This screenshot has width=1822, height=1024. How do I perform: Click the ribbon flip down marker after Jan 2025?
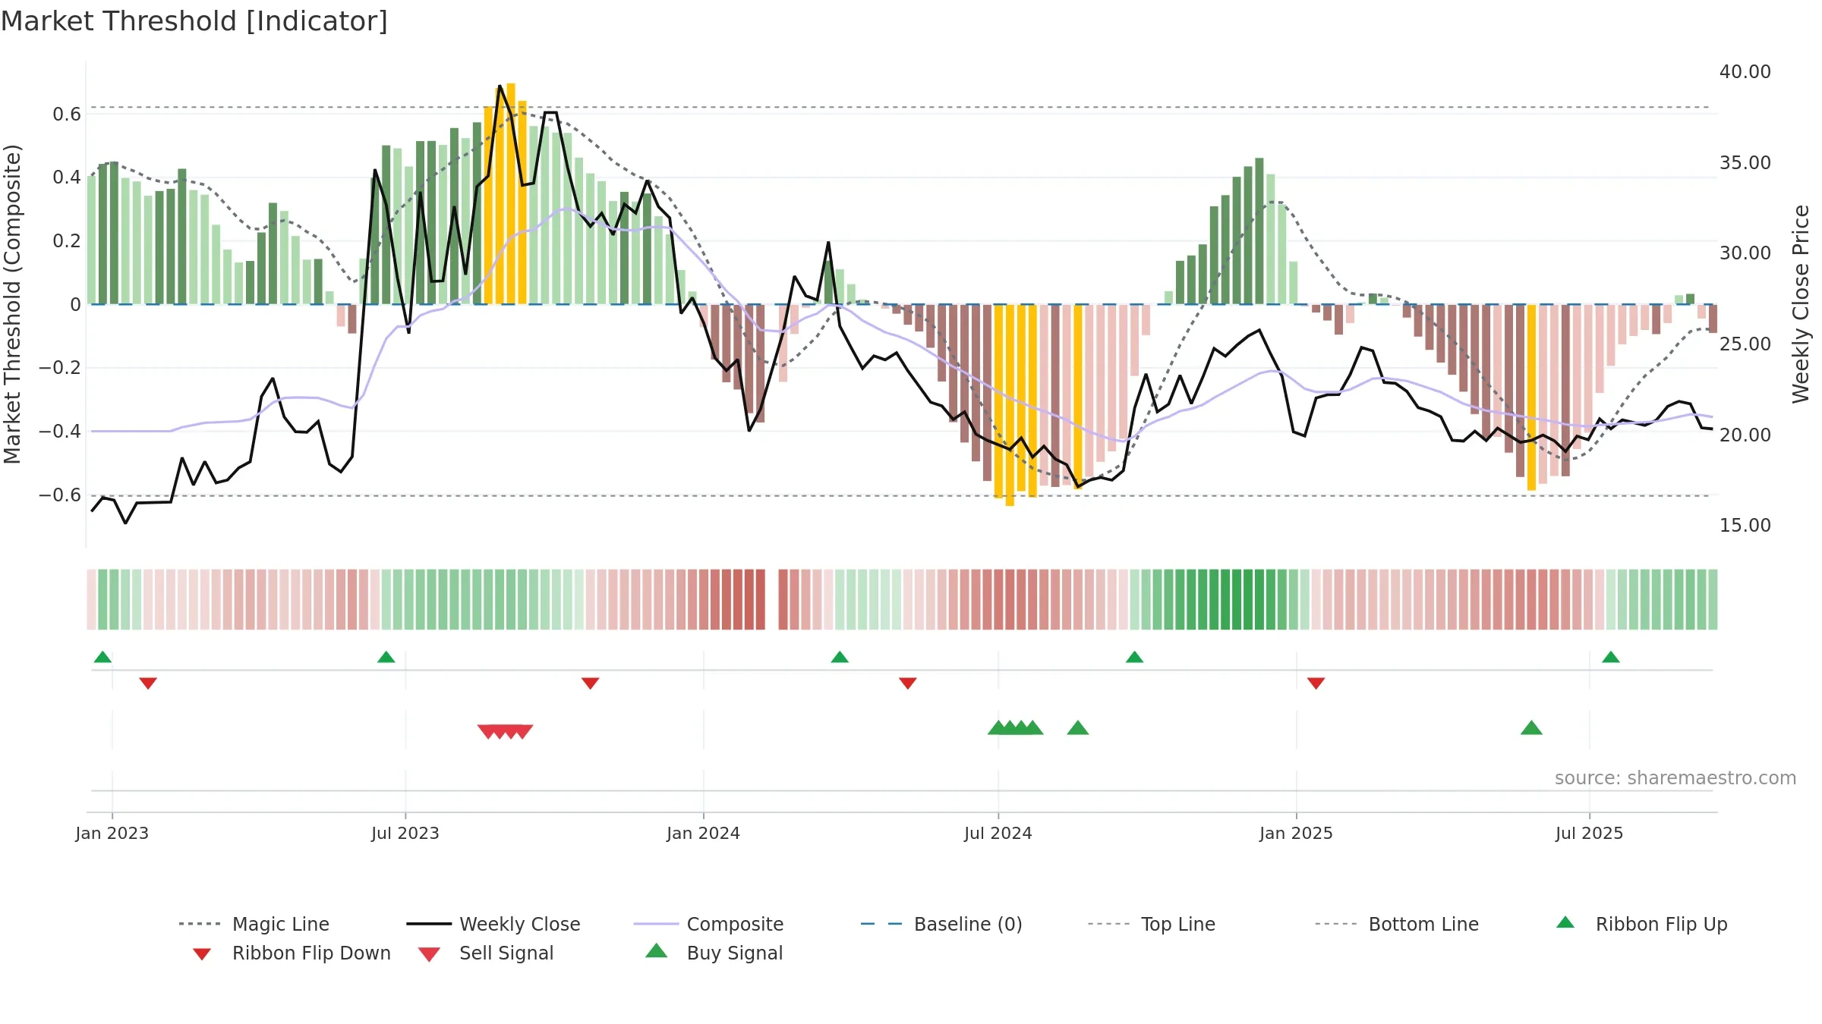point(1316,683)
